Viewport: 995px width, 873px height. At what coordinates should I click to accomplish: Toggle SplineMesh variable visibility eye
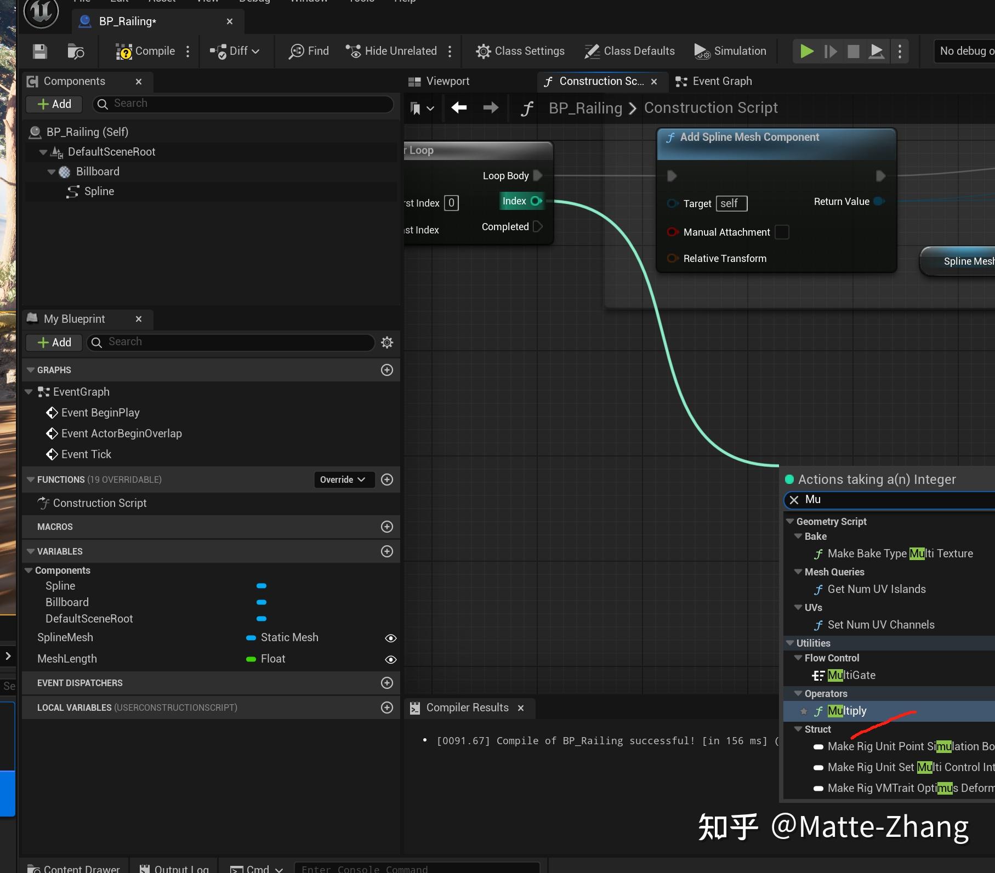(390, 638)
